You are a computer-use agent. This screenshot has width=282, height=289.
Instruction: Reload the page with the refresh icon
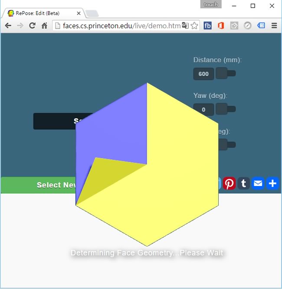pos(32,26)
